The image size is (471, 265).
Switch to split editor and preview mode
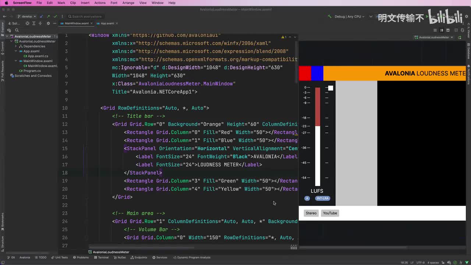pos(442,30)
